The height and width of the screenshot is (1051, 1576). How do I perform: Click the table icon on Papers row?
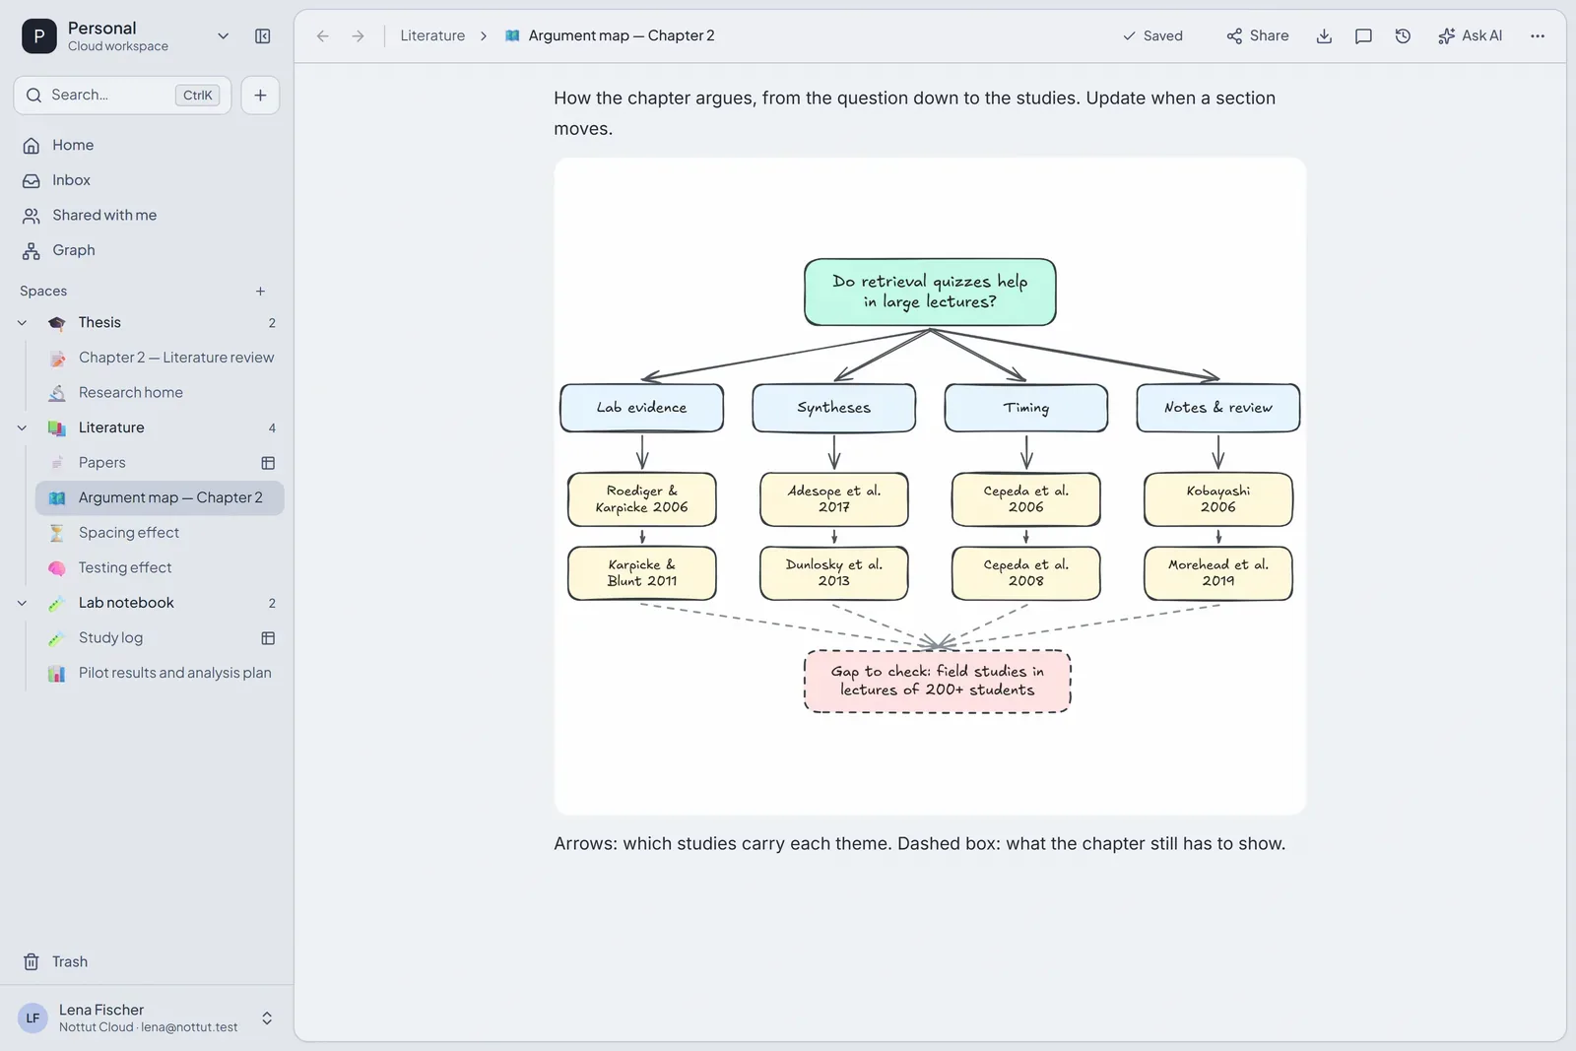(268, 463)
